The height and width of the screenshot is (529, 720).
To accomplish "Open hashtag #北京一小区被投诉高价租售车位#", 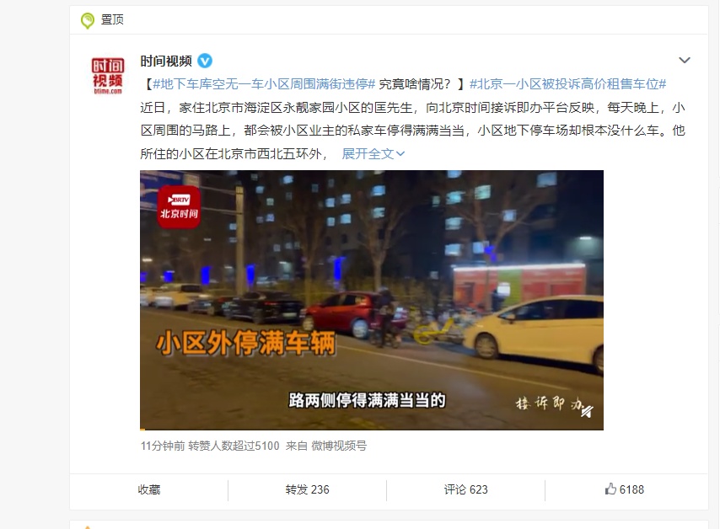I will (x=567, y=84).
